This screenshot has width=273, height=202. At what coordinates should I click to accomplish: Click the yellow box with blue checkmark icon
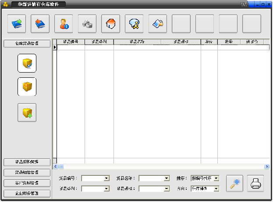point(27,63)
